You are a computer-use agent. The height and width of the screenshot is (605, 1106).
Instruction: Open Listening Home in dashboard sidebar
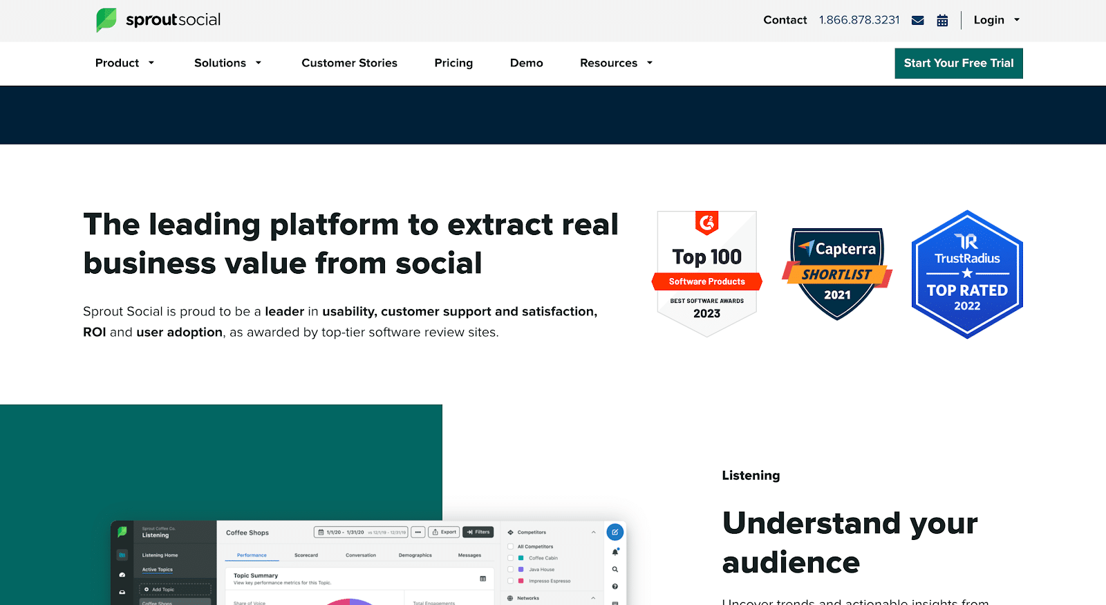(x=160, y=555)
